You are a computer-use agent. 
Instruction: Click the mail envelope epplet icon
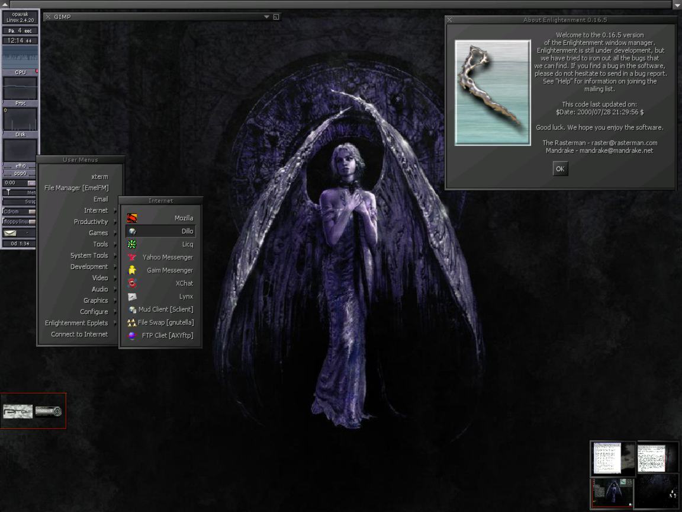pos(9,233)
